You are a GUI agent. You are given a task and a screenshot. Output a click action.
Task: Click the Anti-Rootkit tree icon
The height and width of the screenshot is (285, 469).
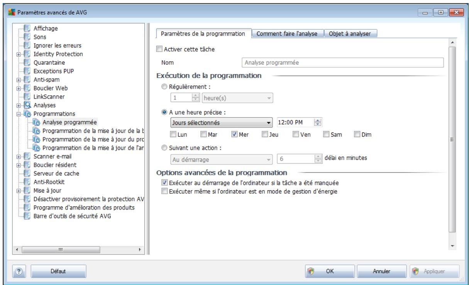pyautogui.click(x=26, y=182)
